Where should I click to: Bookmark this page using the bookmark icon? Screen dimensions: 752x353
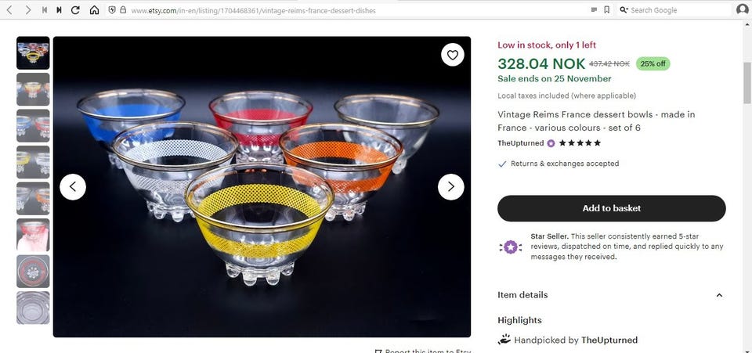[606, 10]
